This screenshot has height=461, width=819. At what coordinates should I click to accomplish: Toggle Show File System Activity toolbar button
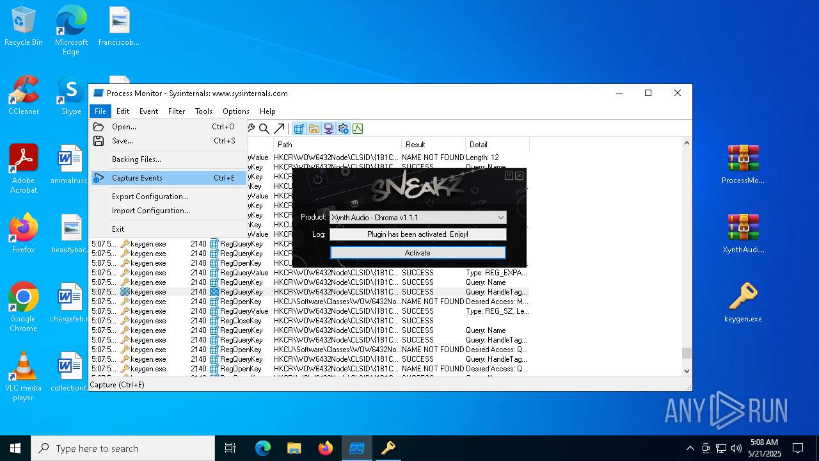pos(314,129)
